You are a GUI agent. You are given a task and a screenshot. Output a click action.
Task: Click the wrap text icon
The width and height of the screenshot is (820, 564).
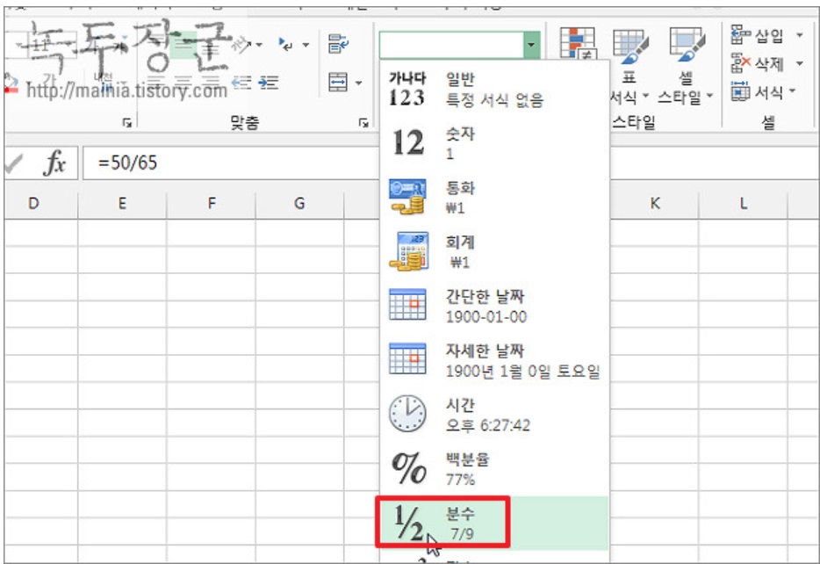click(x=338, y=44)
